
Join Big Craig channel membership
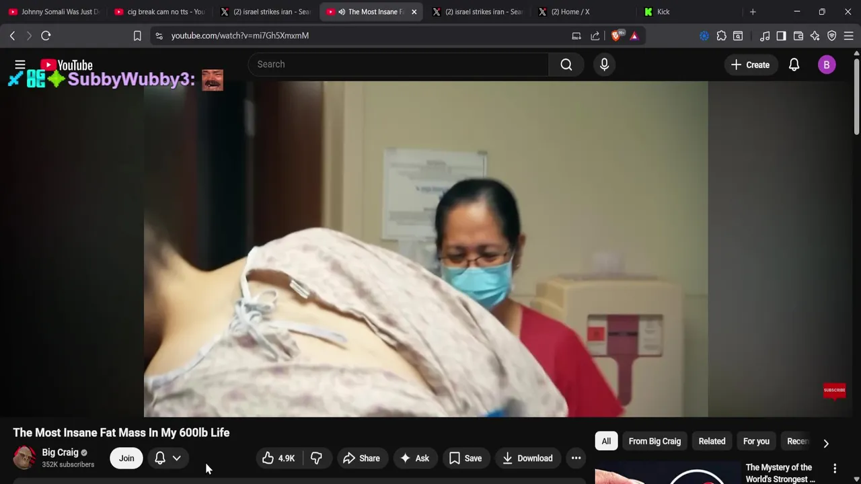[x=126, y=458]
